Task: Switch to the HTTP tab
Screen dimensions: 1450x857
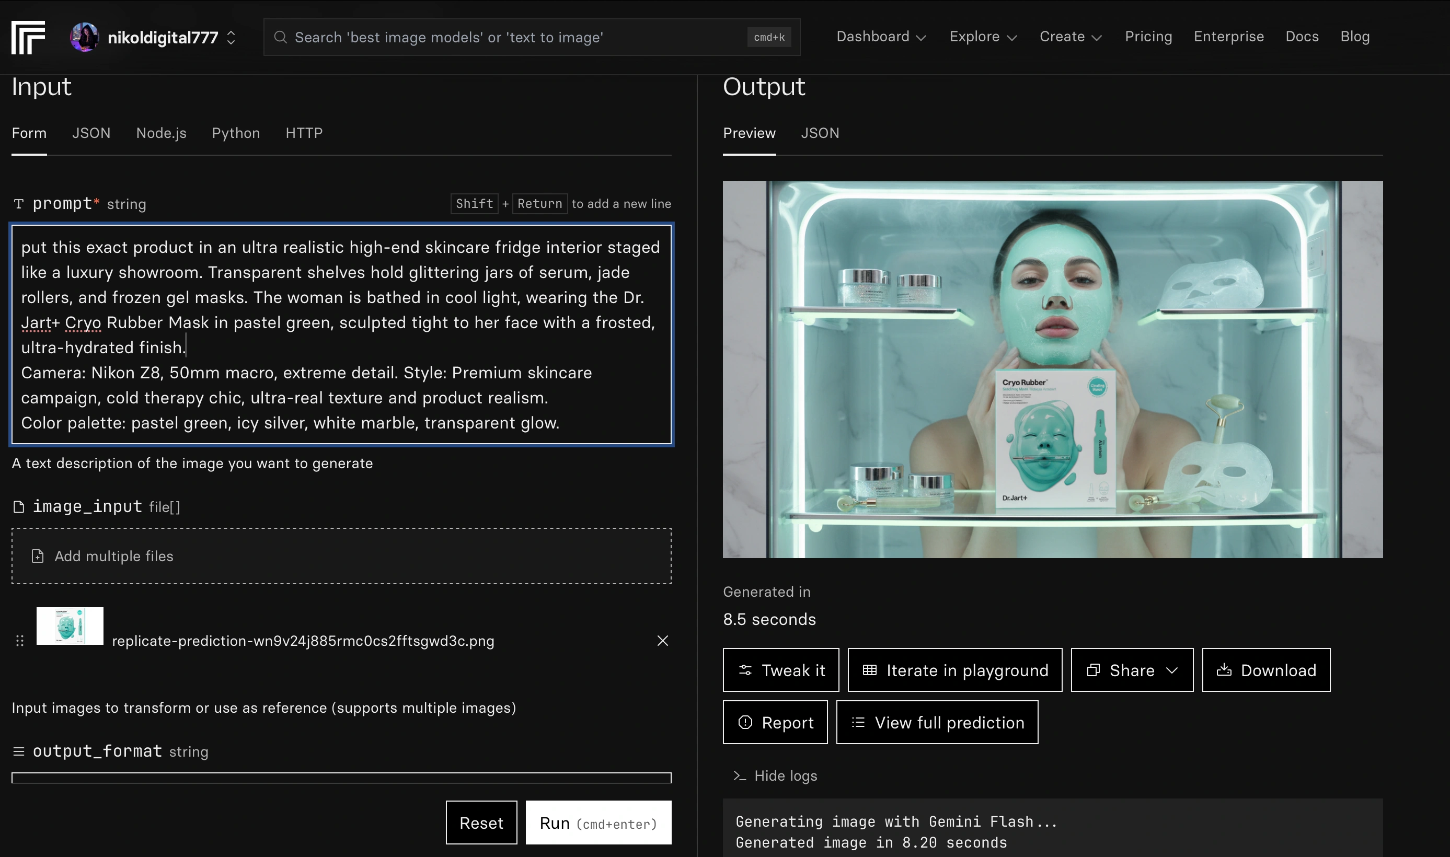Action: pos(304,133)
